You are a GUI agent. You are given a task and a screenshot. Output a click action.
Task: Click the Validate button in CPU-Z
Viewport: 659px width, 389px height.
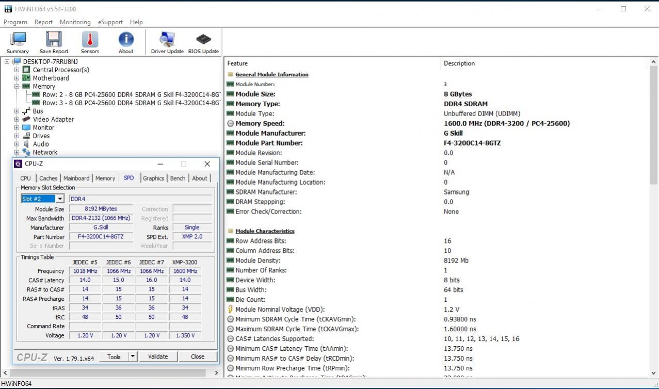(157, 356)
